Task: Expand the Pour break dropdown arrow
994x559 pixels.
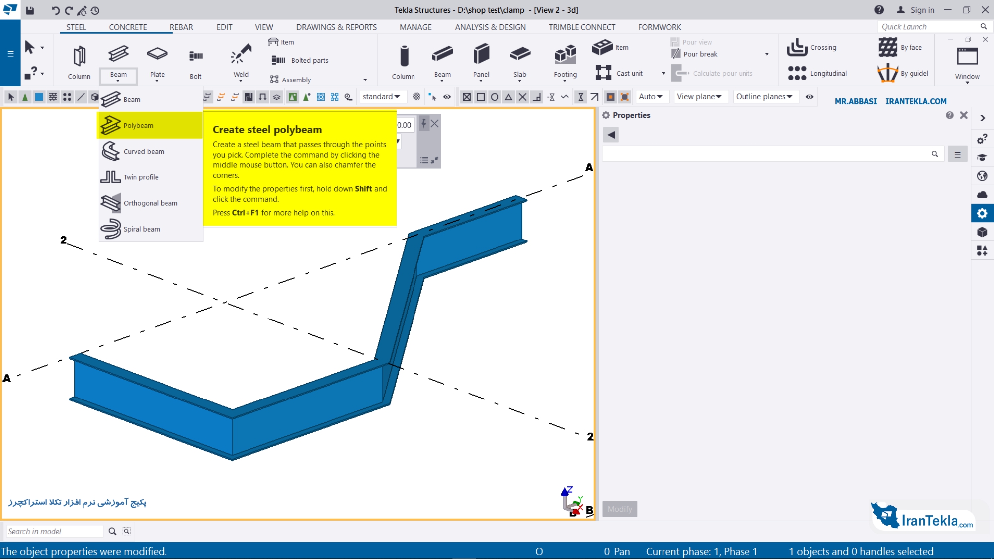Action: [x=767, y=54]
